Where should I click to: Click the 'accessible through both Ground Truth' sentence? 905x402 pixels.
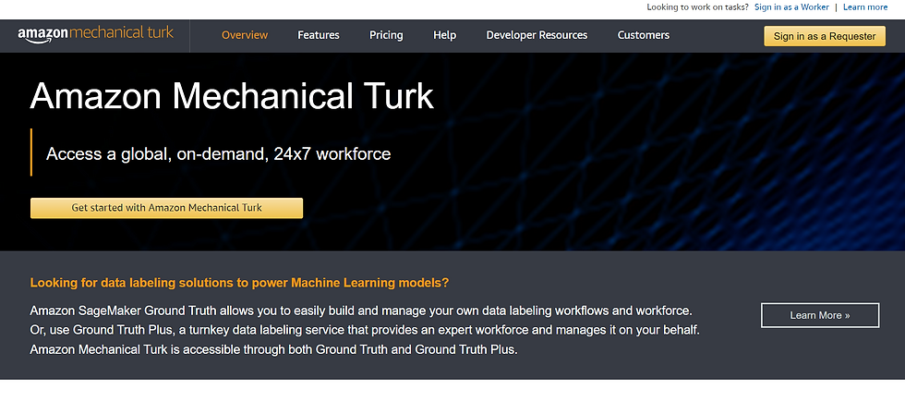[x=273, y=350]
